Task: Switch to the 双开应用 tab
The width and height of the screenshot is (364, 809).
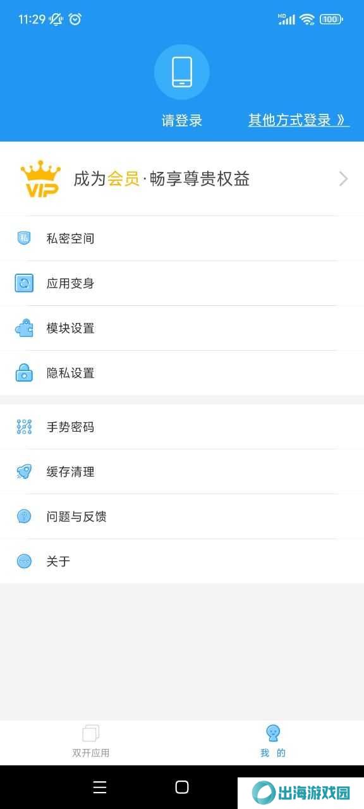Action: click(x=91, y=742)
